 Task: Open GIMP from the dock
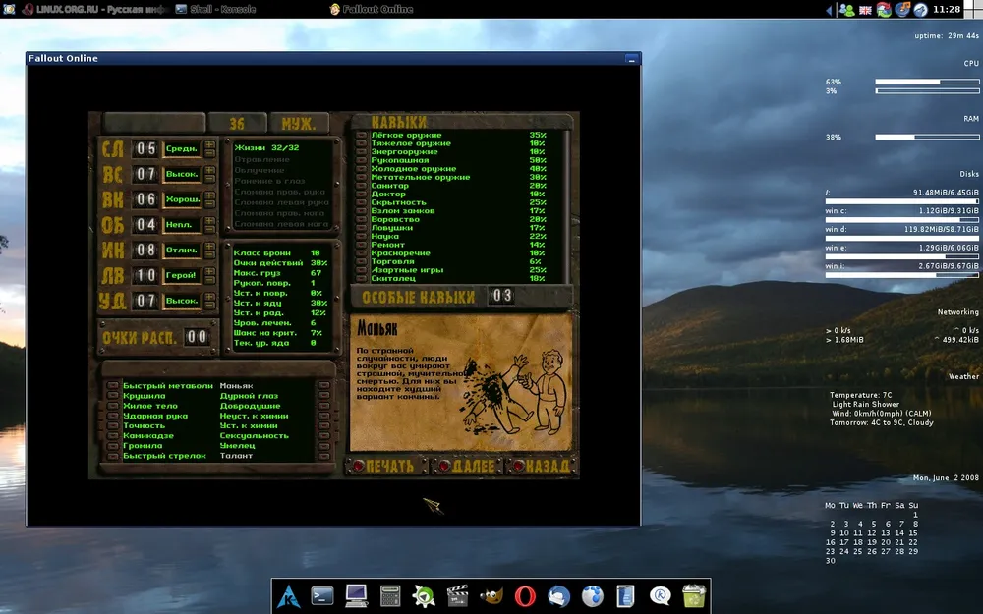(x=491, y=595)
